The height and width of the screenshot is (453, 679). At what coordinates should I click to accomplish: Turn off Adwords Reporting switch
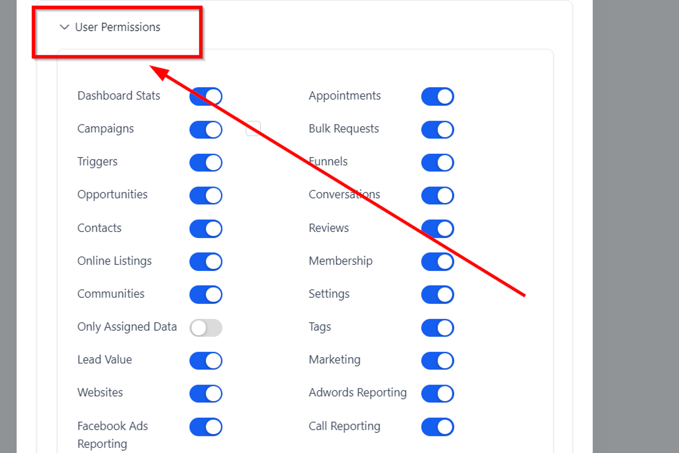(x=438, y=394)
